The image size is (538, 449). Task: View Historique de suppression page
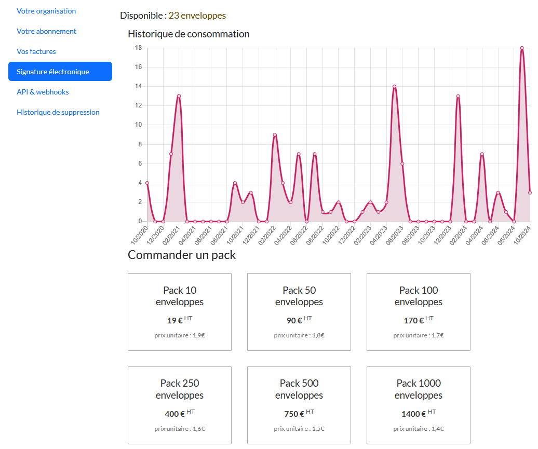(58, 112)
